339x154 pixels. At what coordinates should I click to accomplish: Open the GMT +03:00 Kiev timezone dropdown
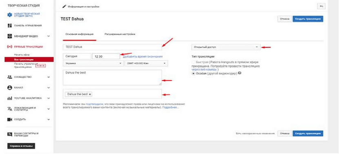[146, 63]
